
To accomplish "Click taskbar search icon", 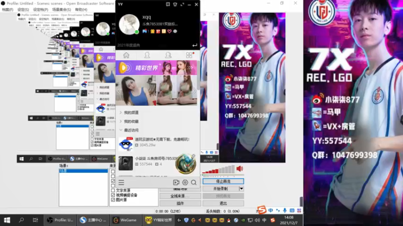I will tap(22, 220).
